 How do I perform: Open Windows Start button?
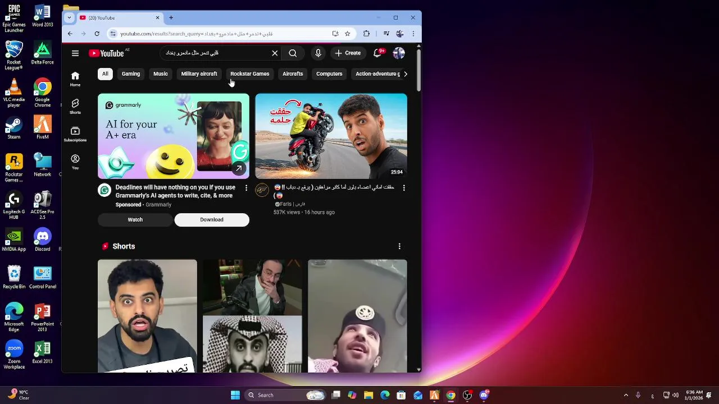coord(235,395)
